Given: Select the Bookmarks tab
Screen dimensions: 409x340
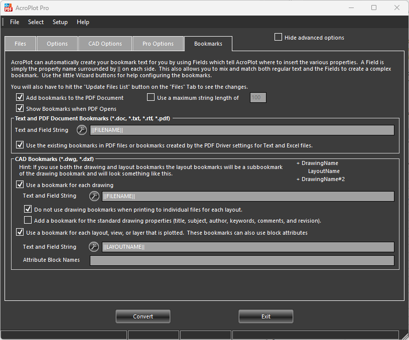Looking at the screenshot, I should [x=208, y=44].
